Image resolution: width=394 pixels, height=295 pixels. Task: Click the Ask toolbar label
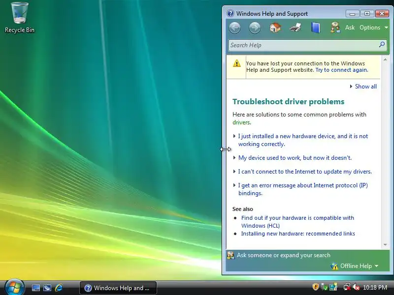[x=350, y=28]
